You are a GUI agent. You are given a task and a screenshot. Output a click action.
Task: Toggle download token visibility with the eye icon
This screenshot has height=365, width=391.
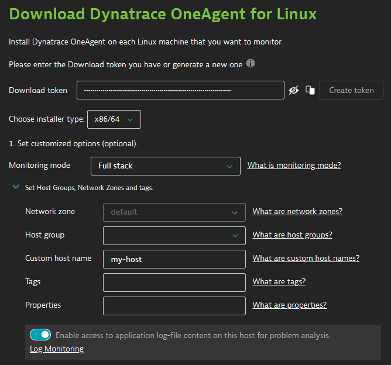[294, 90]
